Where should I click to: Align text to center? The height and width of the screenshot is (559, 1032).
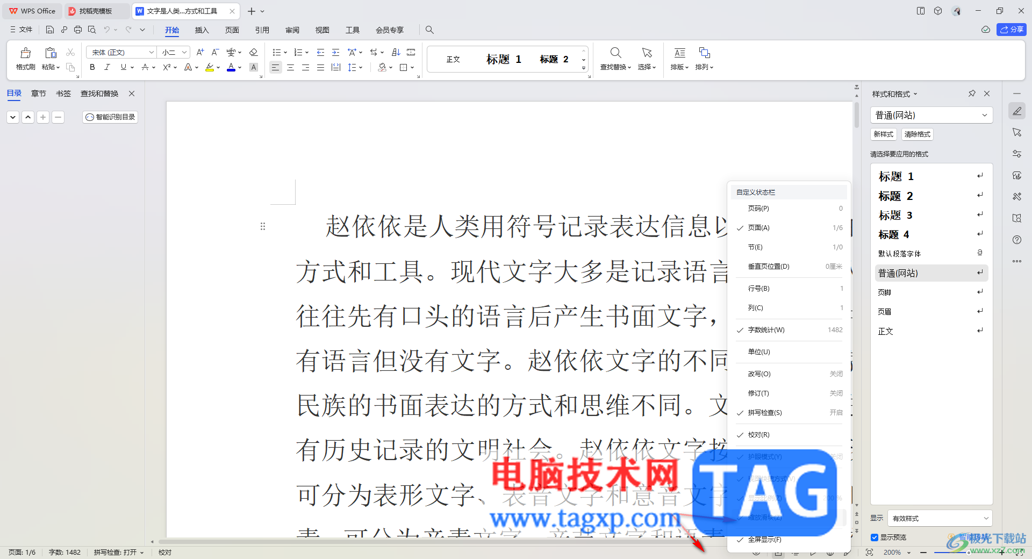tap(290, 67)
